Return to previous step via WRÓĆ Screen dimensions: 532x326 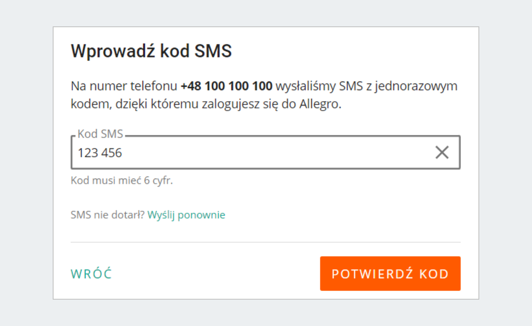pos(90,273)
